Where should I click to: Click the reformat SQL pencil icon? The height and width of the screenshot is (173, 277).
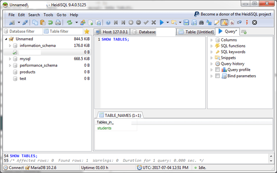(217, 23)
